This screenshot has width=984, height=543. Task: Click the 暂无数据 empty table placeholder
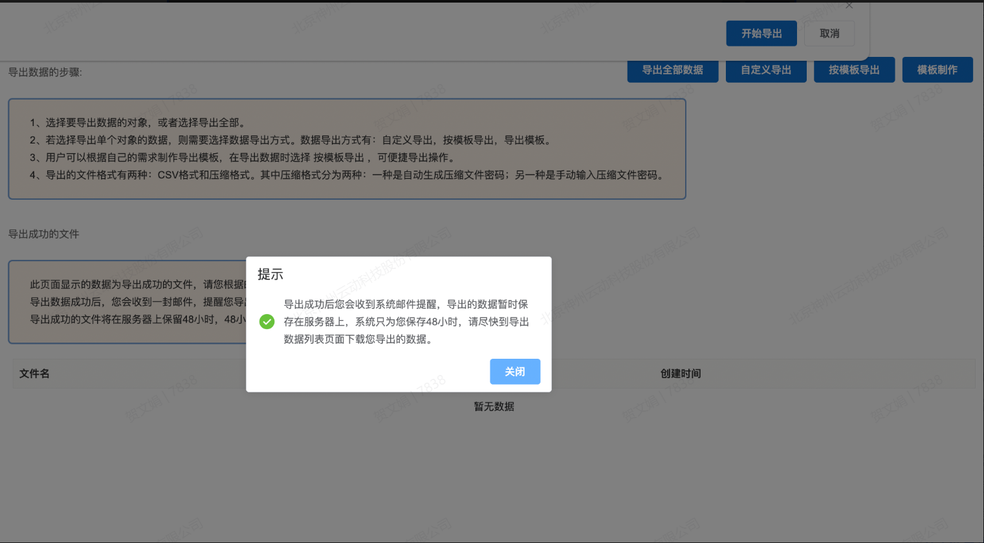(494, 407)
